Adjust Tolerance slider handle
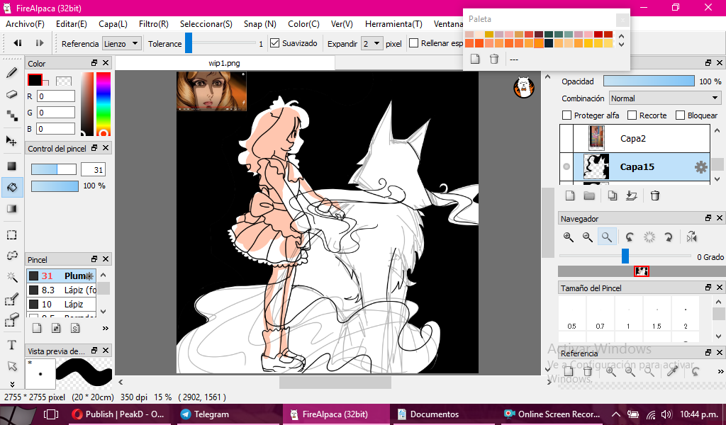The width and height of the screenshot is (726, 425). 189,43
